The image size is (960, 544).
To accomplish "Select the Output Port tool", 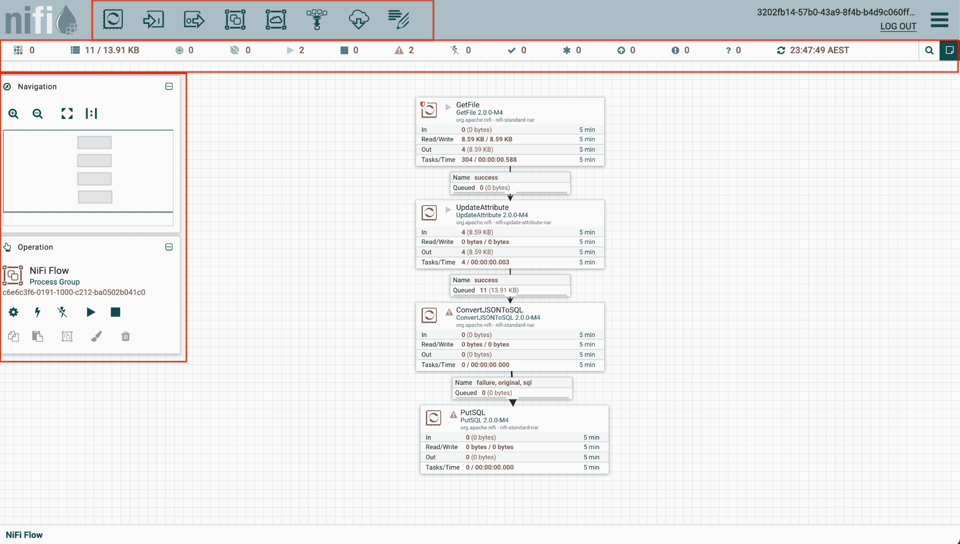I will [x=194, y=20].
